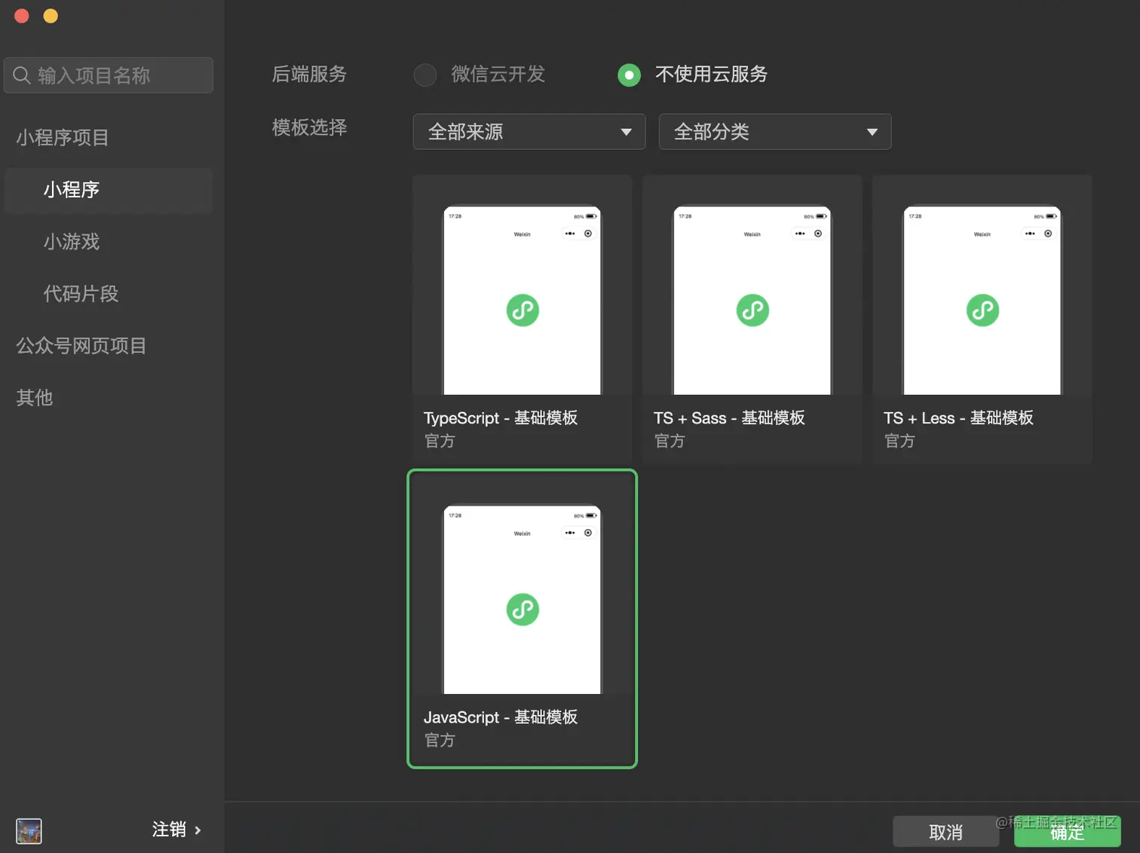This screenshot has width=1140, height=853.
Task: Click the red close window button
Action: pos(22,16)
